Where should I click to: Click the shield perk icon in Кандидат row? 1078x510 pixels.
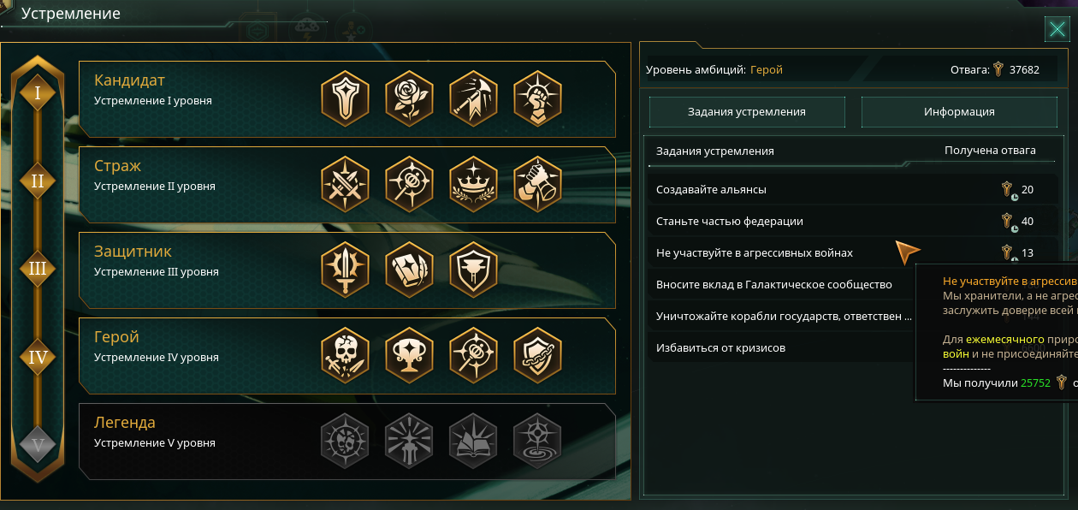(x=345, y=99)
